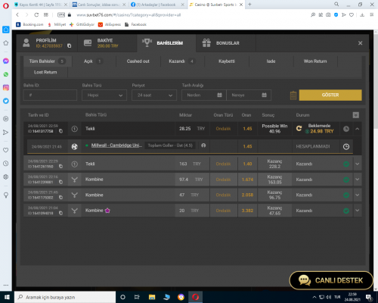Expand the 20 TRY Kombine bet
The image size is (378, 303).
(x=358, y=211)
